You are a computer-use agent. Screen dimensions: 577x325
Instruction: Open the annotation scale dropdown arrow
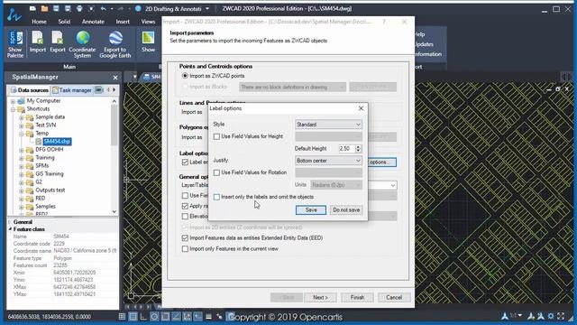(x=519, y=316)
